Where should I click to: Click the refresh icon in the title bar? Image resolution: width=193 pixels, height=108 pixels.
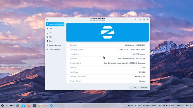pyautogui.click(x=47, y=19)
